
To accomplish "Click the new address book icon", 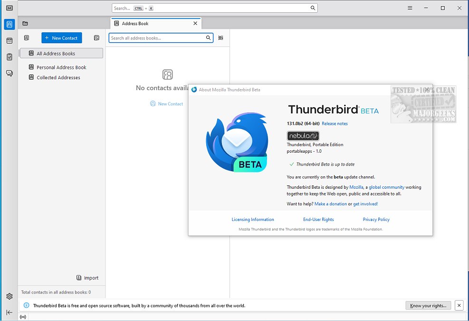I will (x=27, y=38).
